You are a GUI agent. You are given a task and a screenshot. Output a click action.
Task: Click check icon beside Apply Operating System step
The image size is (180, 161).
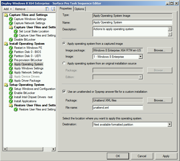11,64
